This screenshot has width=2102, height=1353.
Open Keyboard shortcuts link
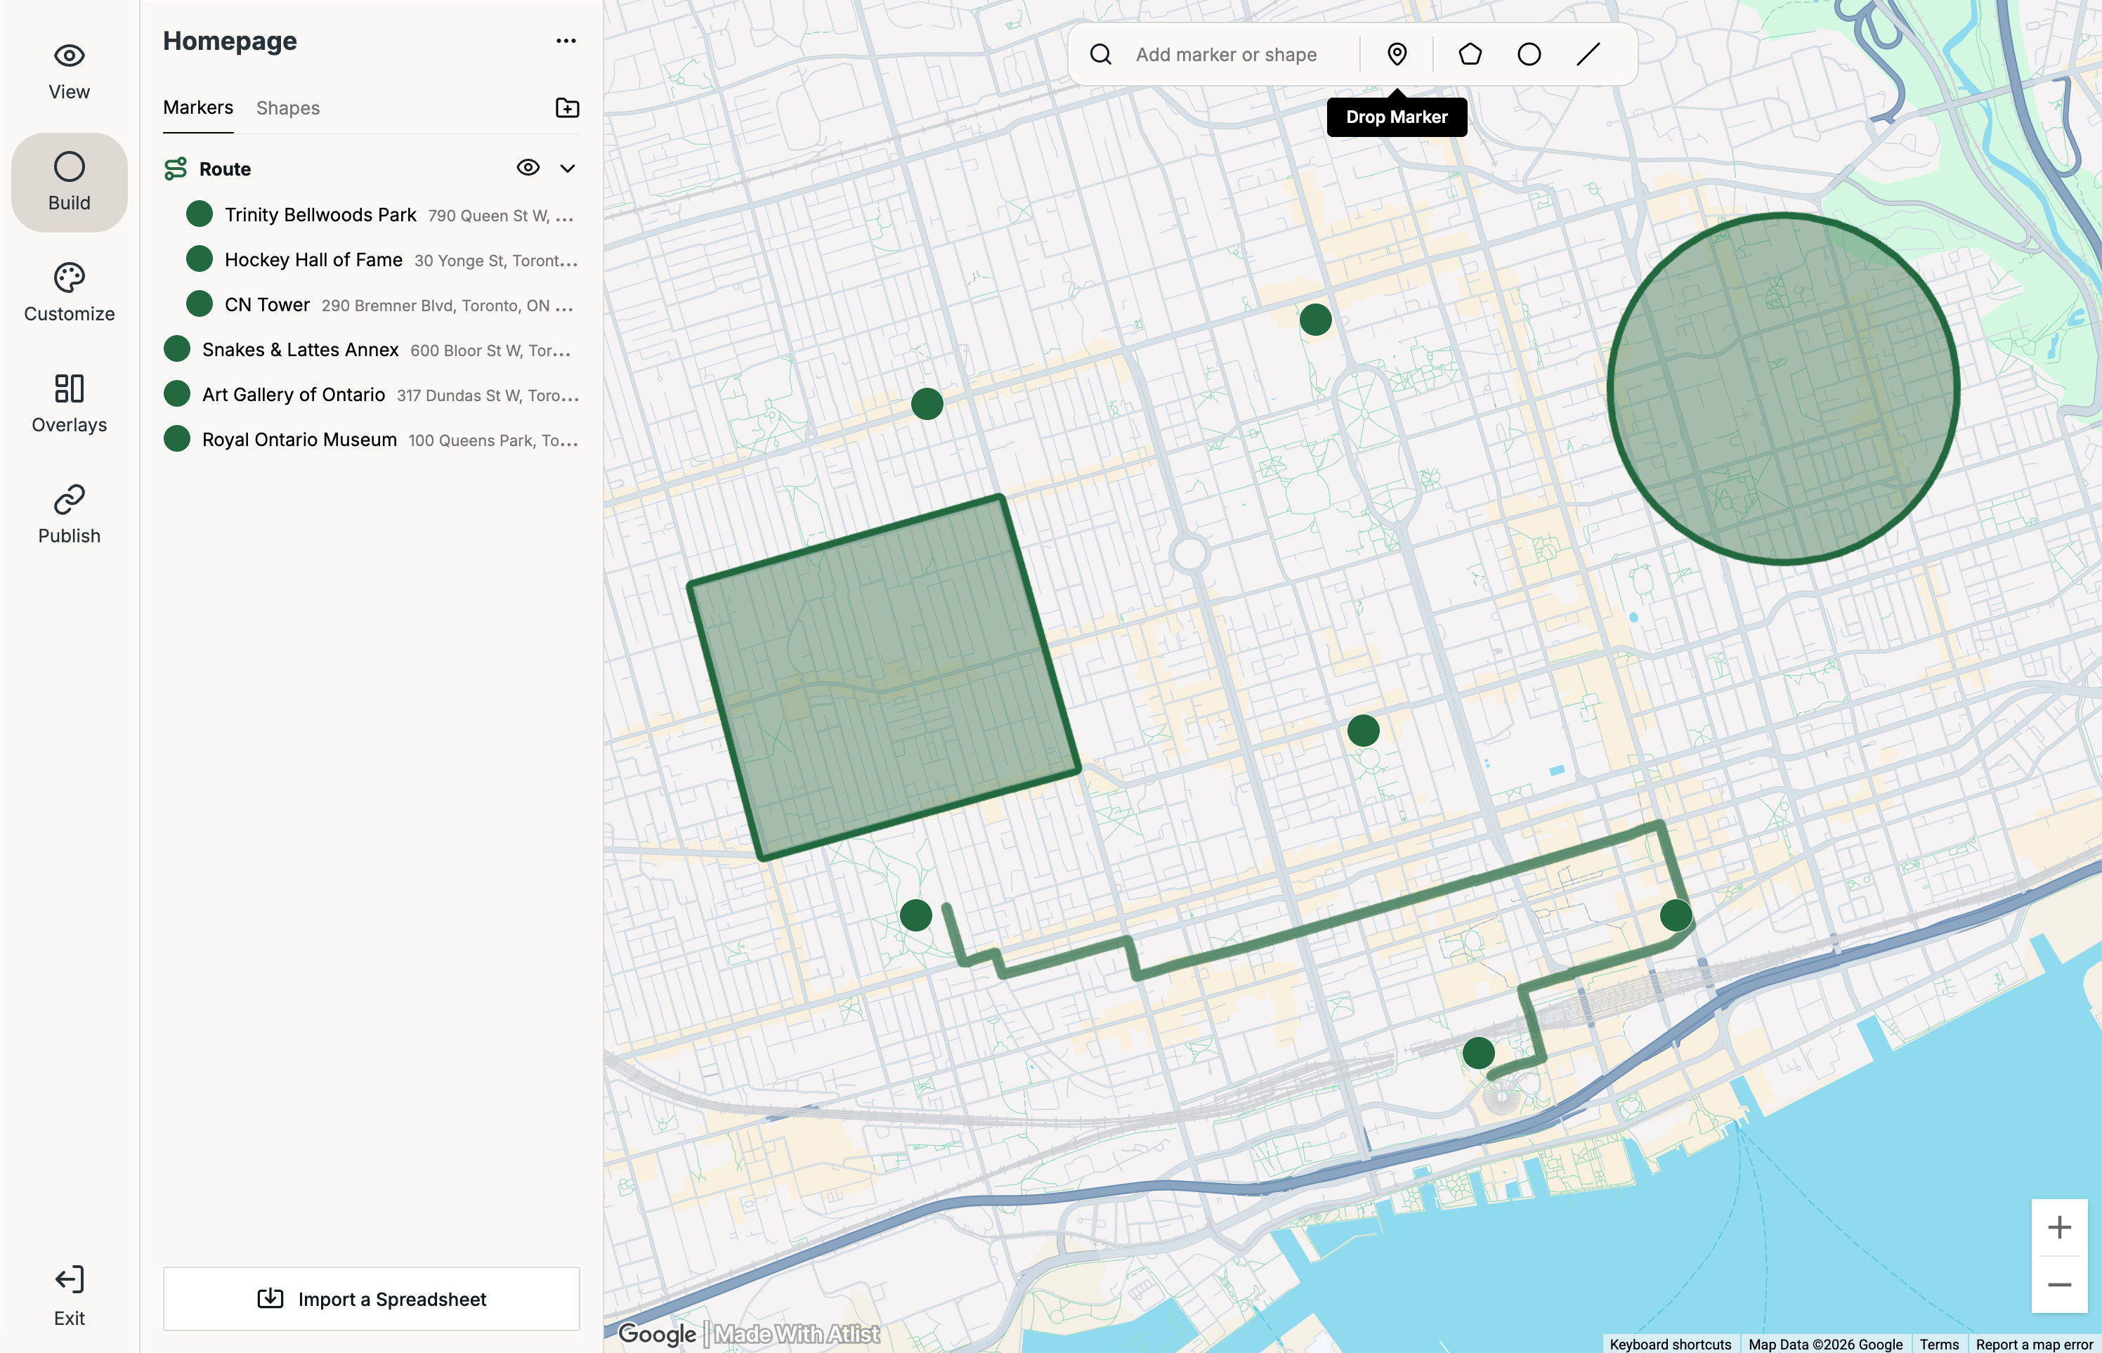(x=1670, y=1344)
